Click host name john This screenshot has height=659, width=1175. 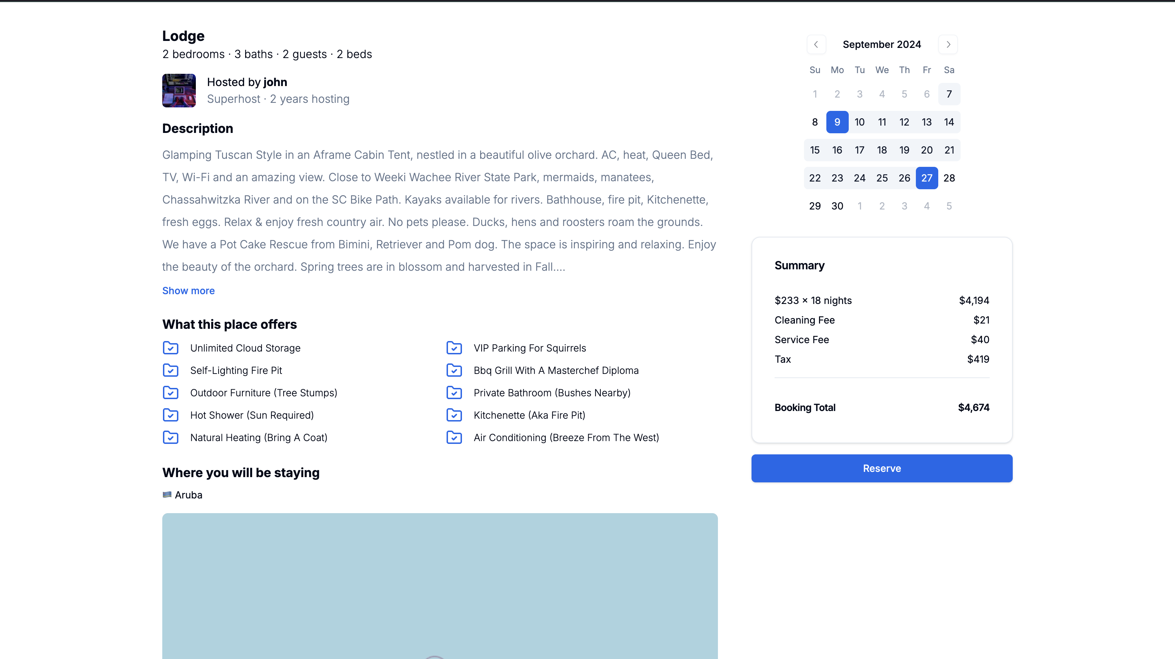click(275, 82)
